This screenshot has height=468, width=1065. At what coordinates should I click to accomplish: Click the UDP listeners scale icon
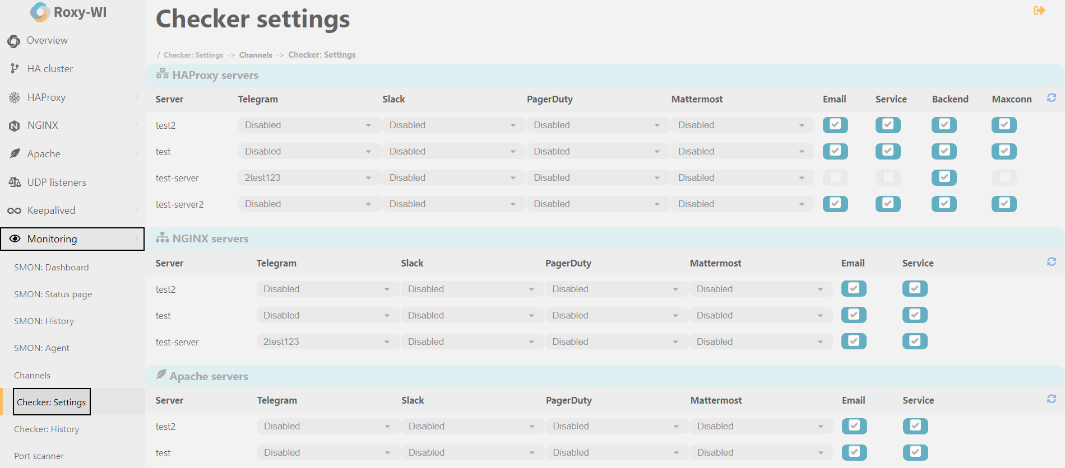(15, 182)
